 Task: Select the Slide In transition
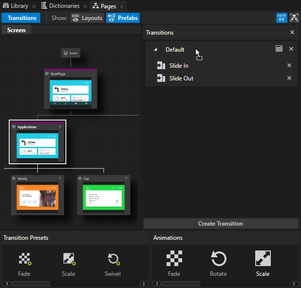(x=179, y=66)
